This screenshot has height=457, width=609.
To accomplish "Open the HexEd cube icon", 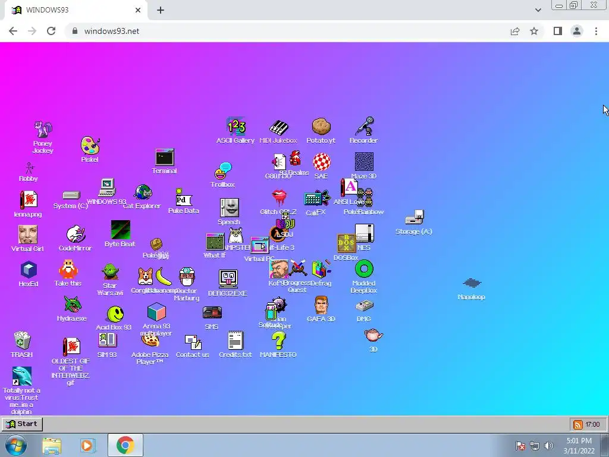I will coord(29,270).
